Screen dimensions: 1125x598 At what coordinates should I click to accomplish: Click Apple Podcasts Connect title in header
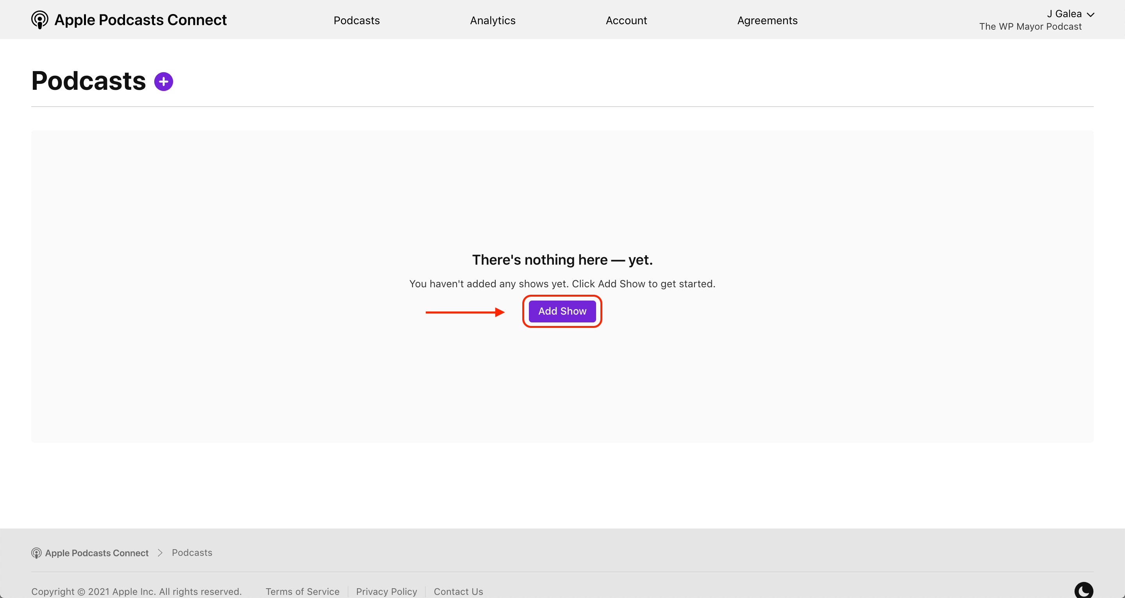(140, 20)
